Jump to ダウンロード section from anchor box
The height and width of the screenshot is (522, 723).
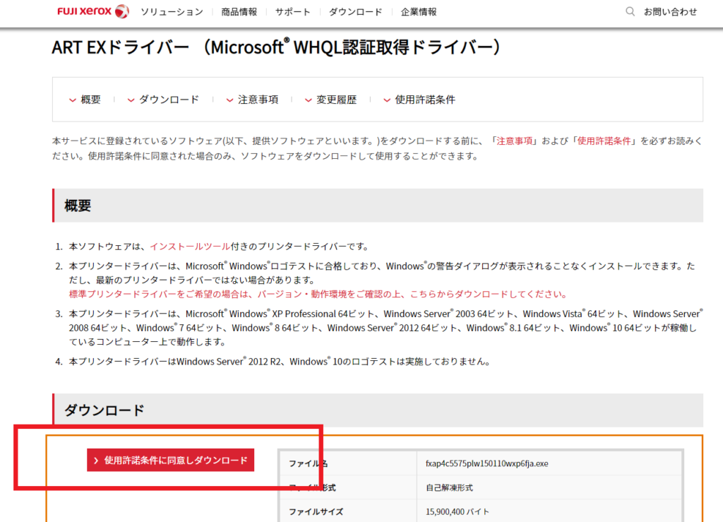pos(169,100)
